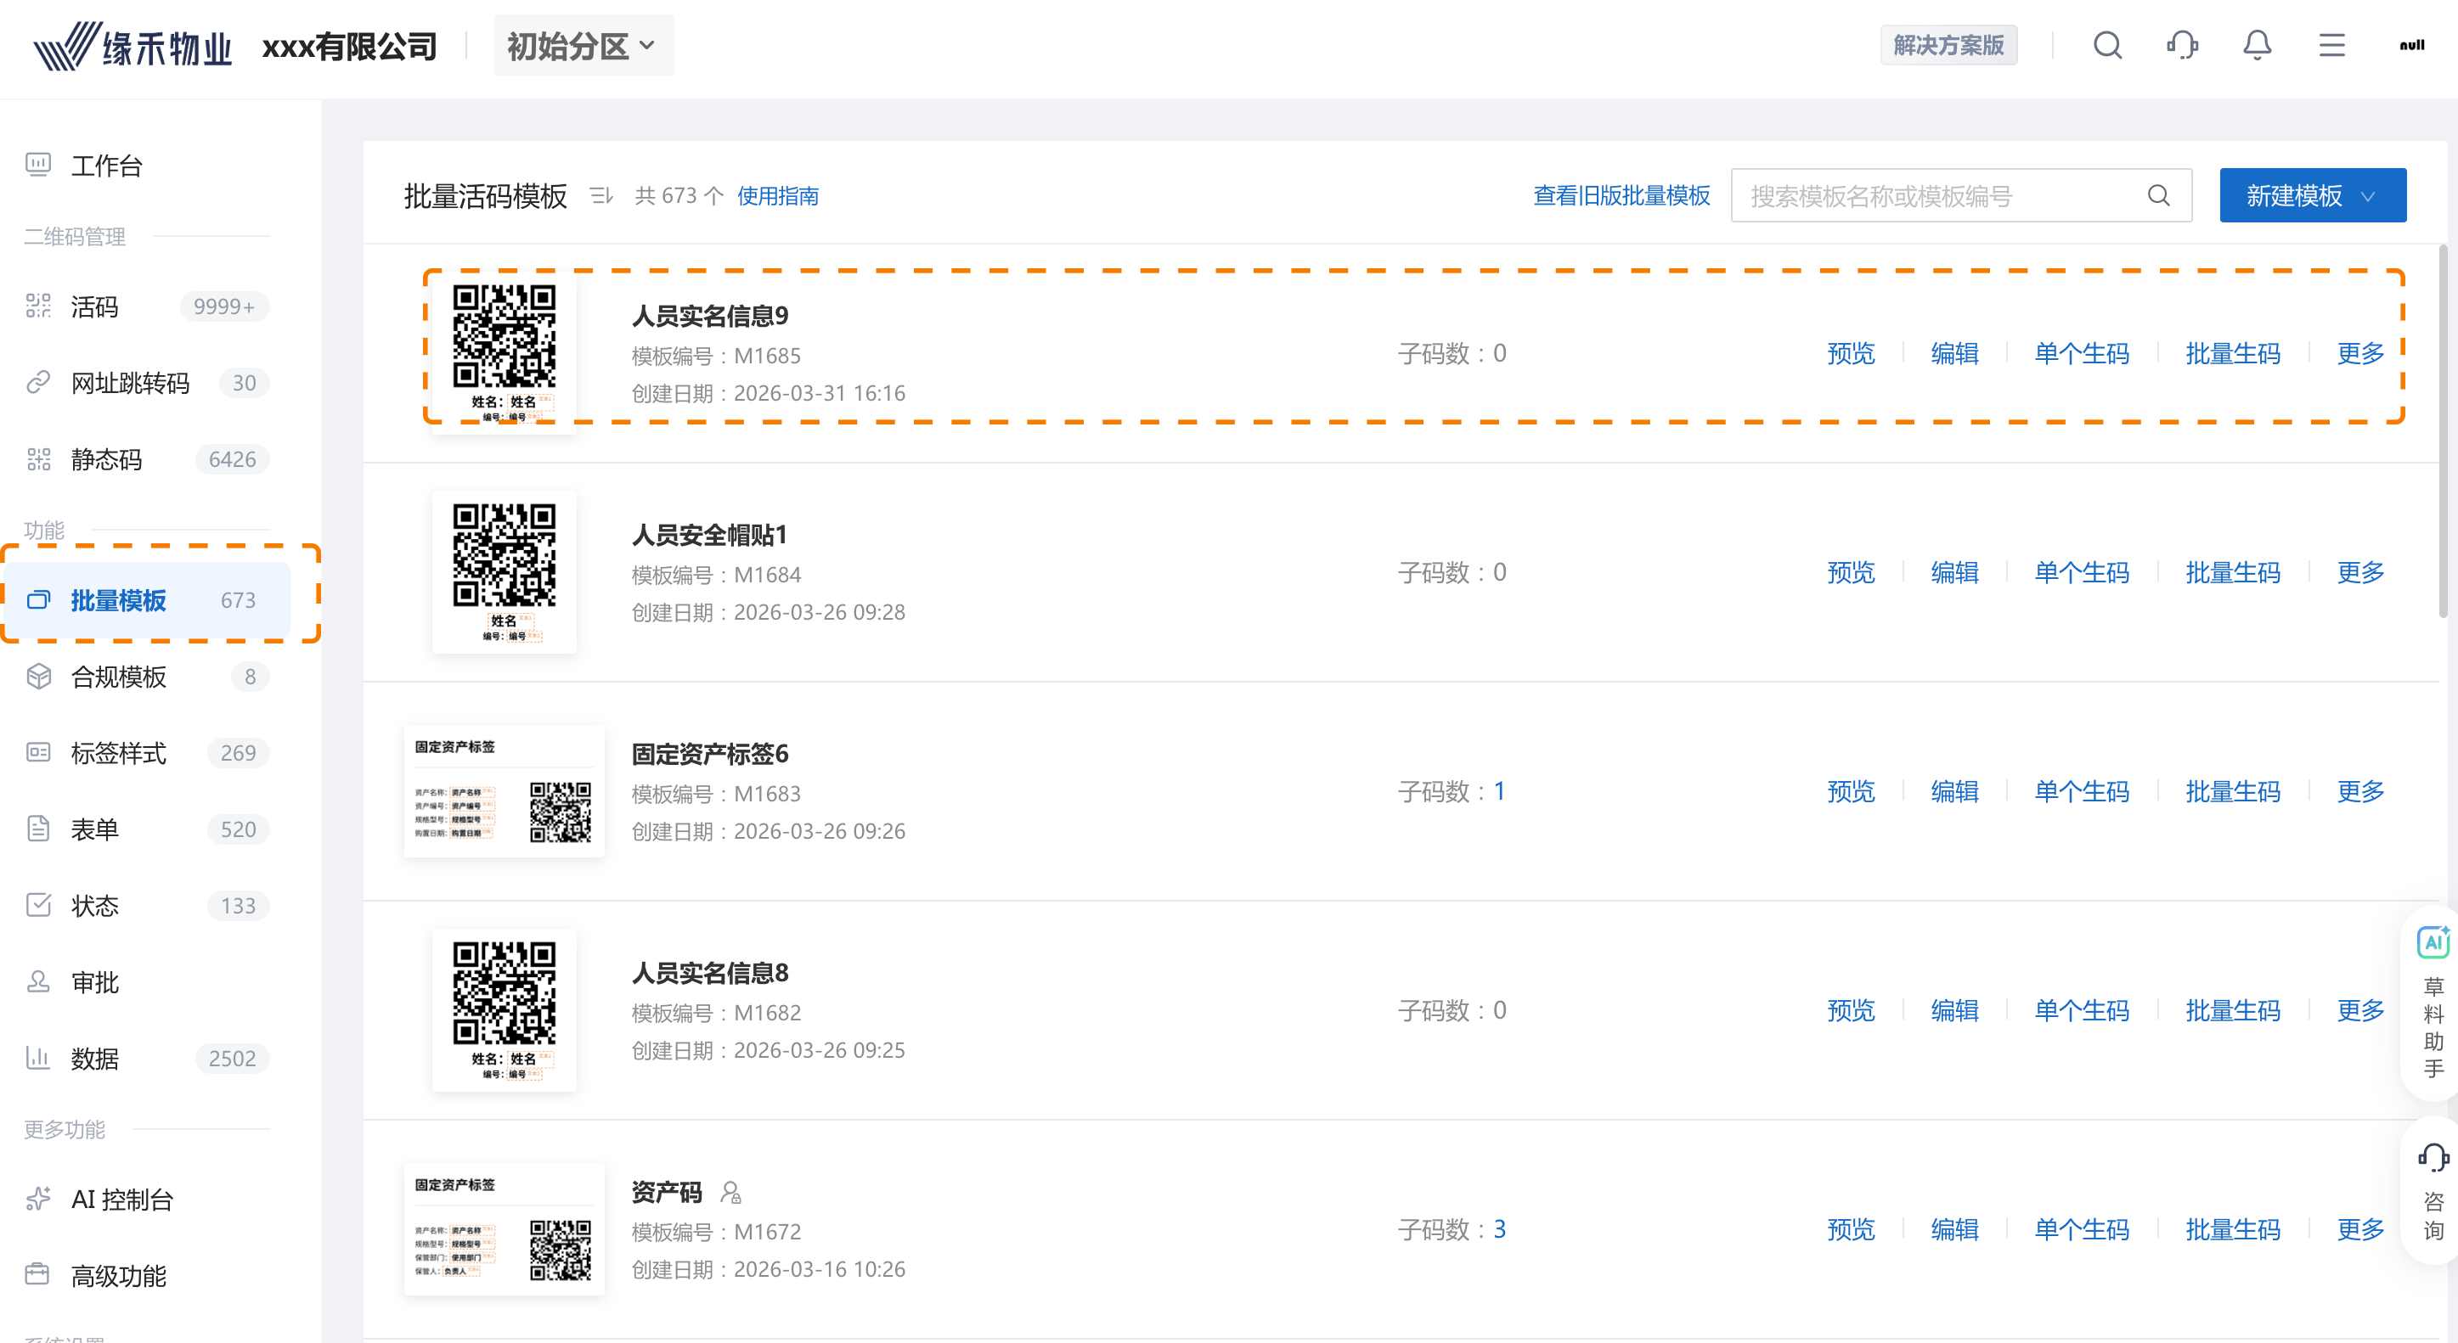This screenshot has height=1343, width=2458.
Task: Click the 查看旧版批量模板 link
Action: click(x=1621, y=195)
